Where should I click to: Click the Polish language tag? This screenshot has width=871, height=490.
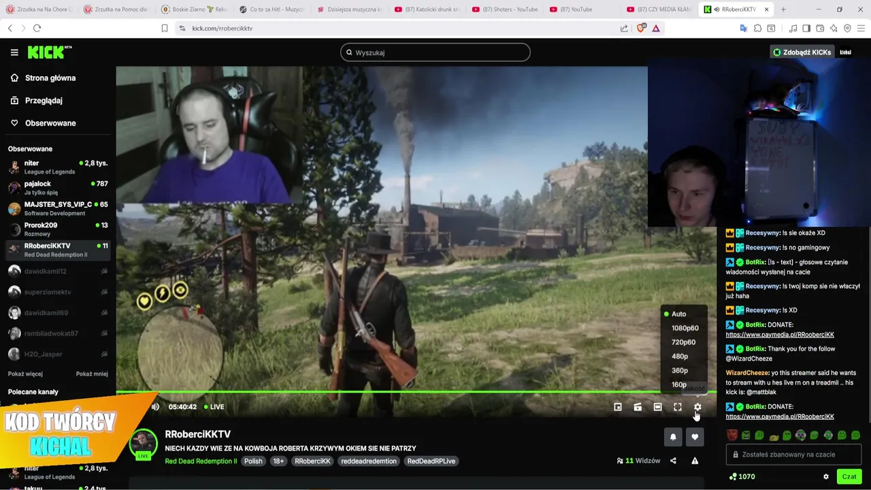[253, 461]
